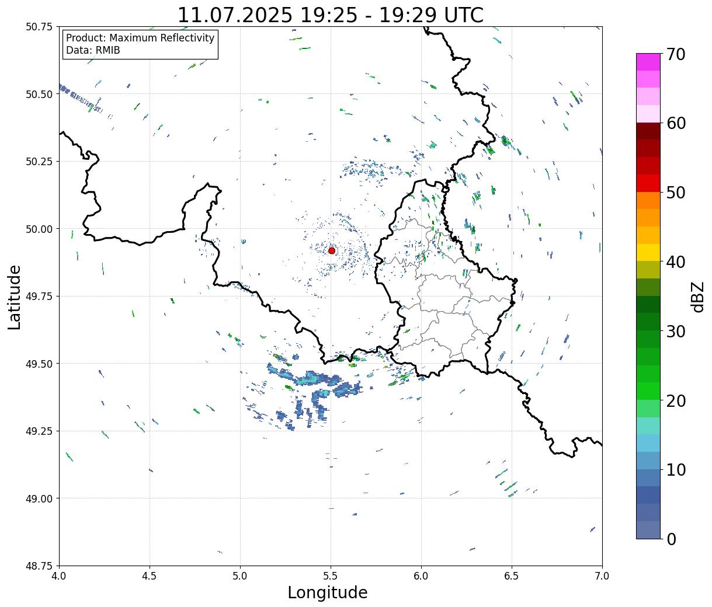Screen dimensions: 712x607
Task: Click the longitude tick label 5.0
Action: click(x=240, y=575)
